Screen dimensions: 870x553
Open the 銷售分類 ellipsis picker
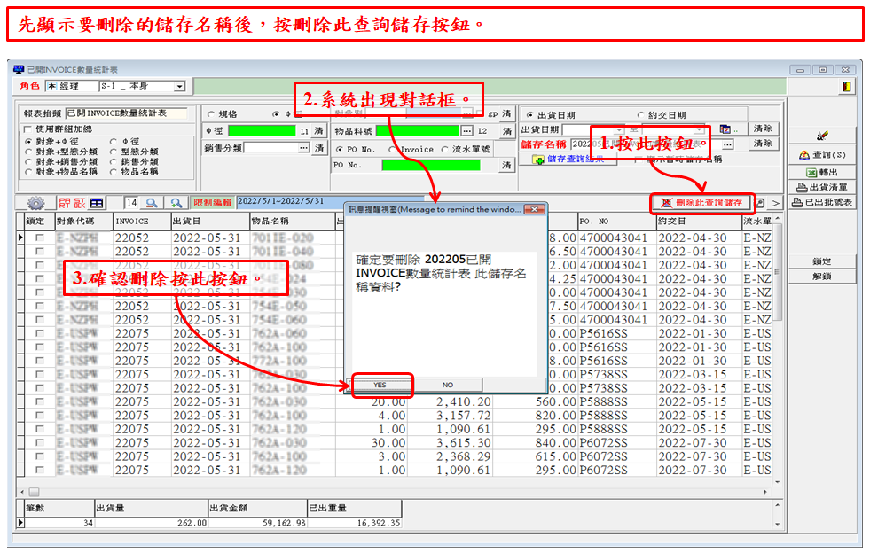[303, 148]
